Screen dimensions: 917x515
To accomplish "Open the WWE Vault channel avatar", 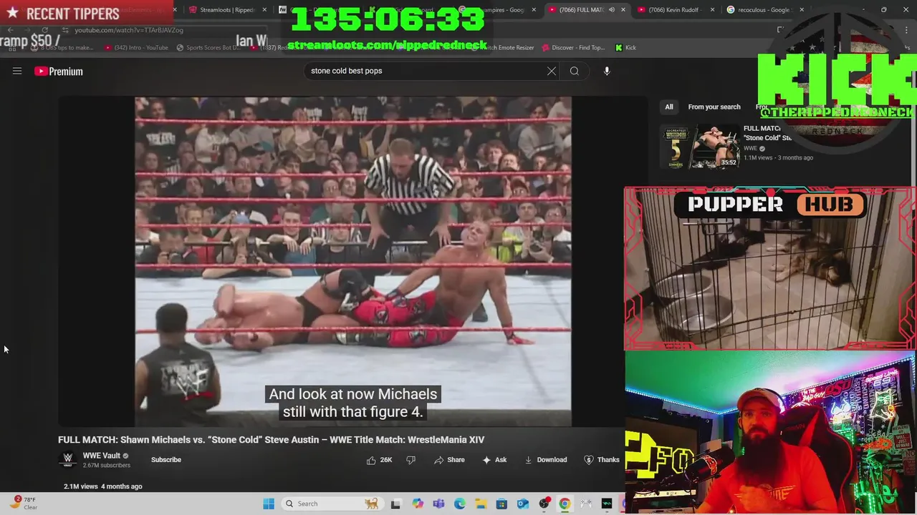I will (x=68, y=459).
